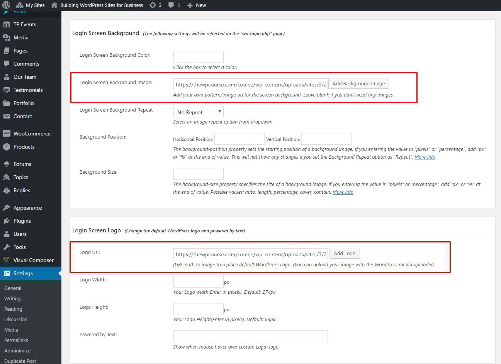
Task: Click the Plugins plug icon
Action: pos(7,221)
